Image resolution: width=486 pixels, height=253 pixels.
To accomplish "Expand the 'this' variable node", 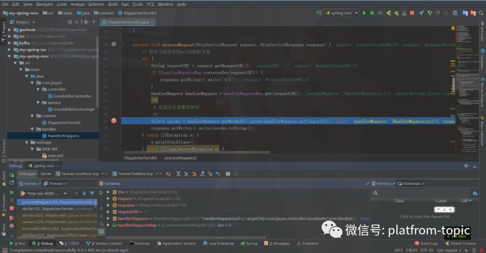I will [108, 192].
